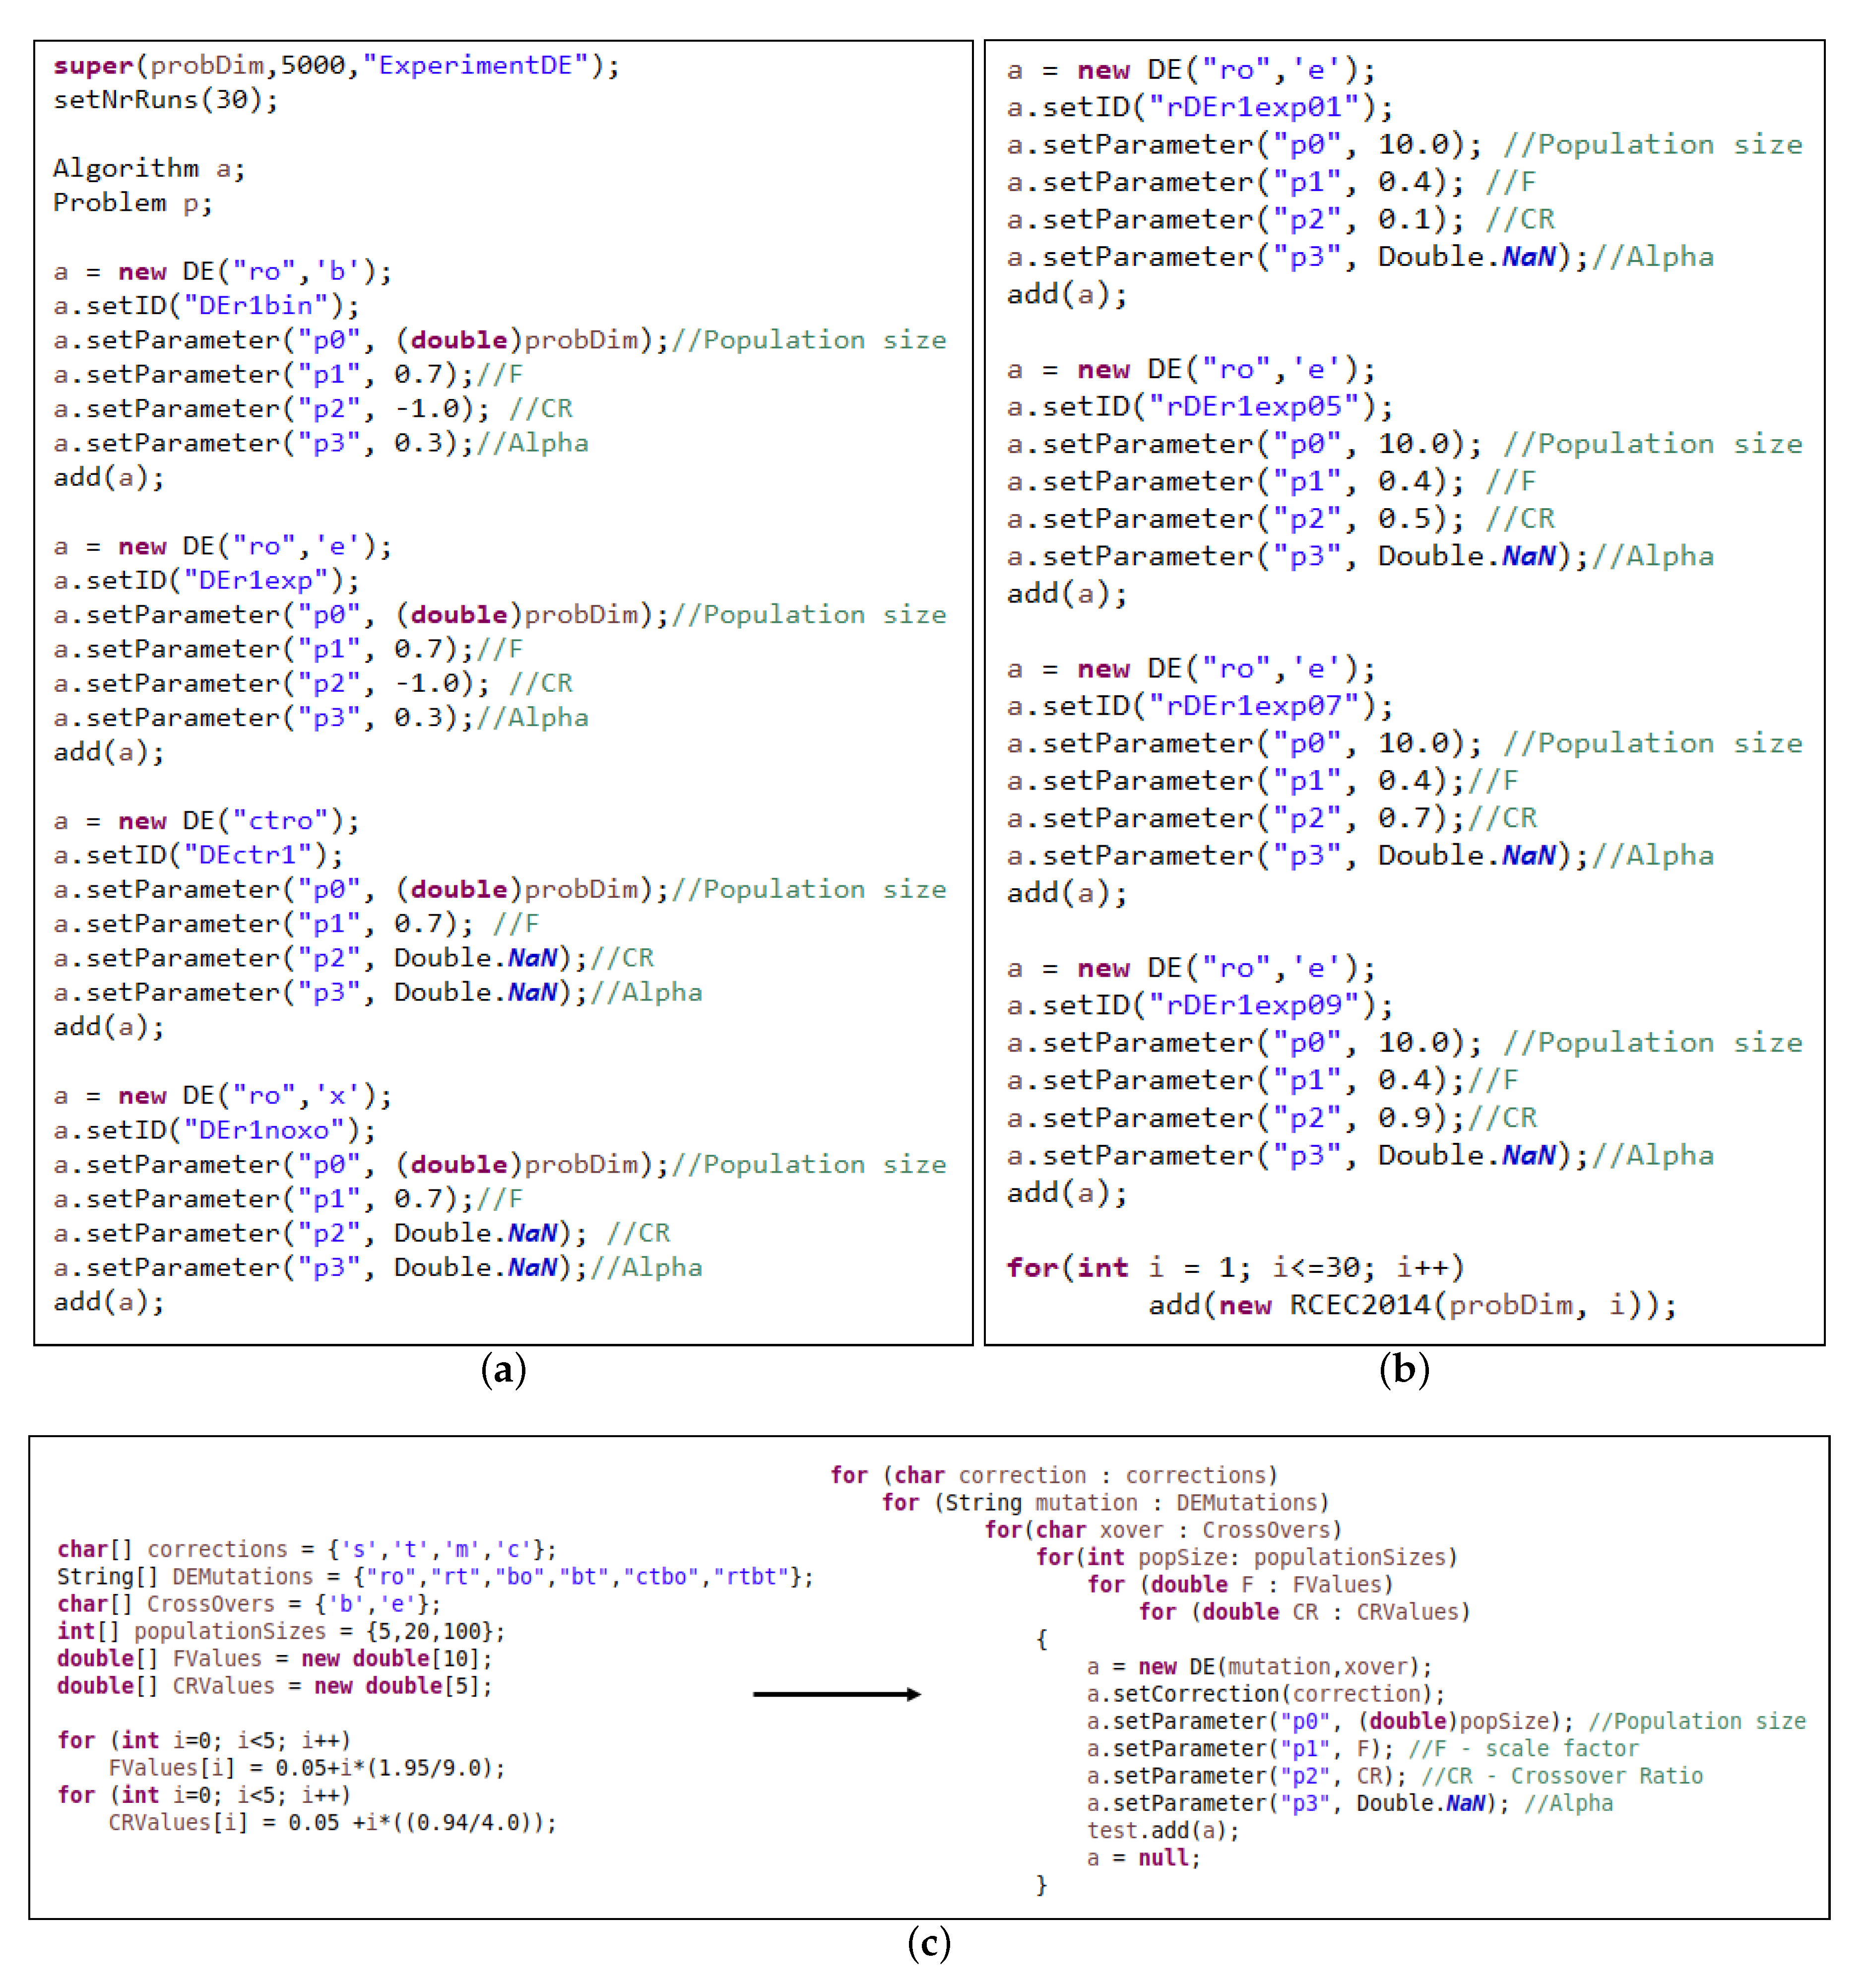
Task: Click the black arrow in panel c
Action: point(836,1694)
